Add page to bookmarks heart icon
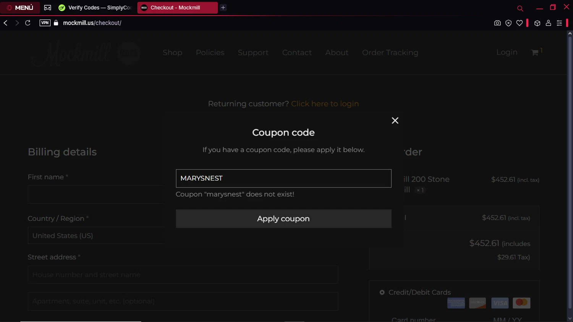Image resolution: width=573 pixels, height=322 pixels. [x=520, y=23]
